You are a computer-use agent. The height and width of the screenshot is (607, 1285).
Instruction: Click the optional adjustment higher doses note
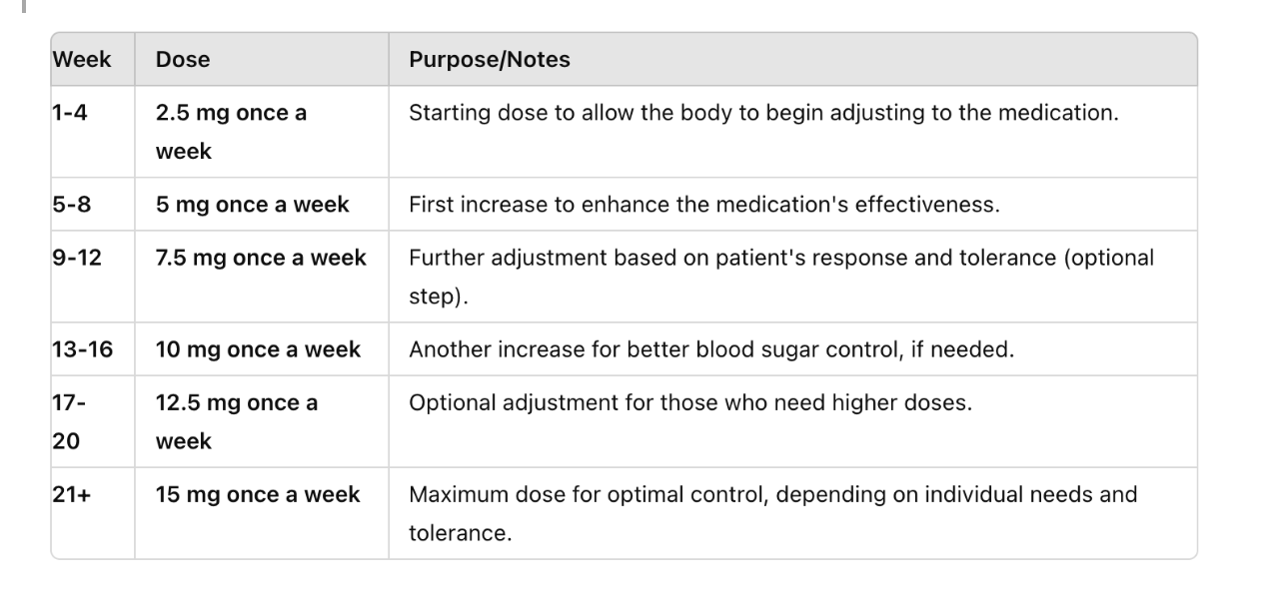click(x=690, y=403)
